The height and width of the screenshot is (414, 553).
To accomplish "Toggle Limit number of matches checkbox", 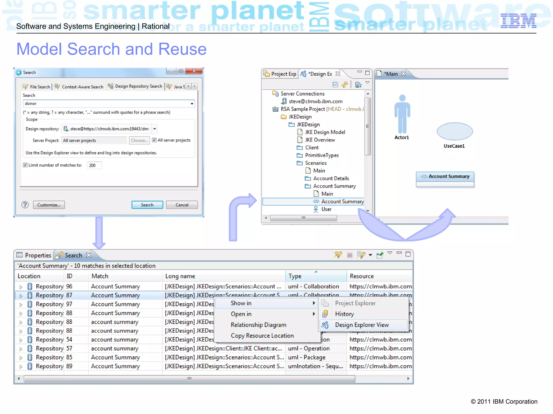I will click(x=25, y=165).
